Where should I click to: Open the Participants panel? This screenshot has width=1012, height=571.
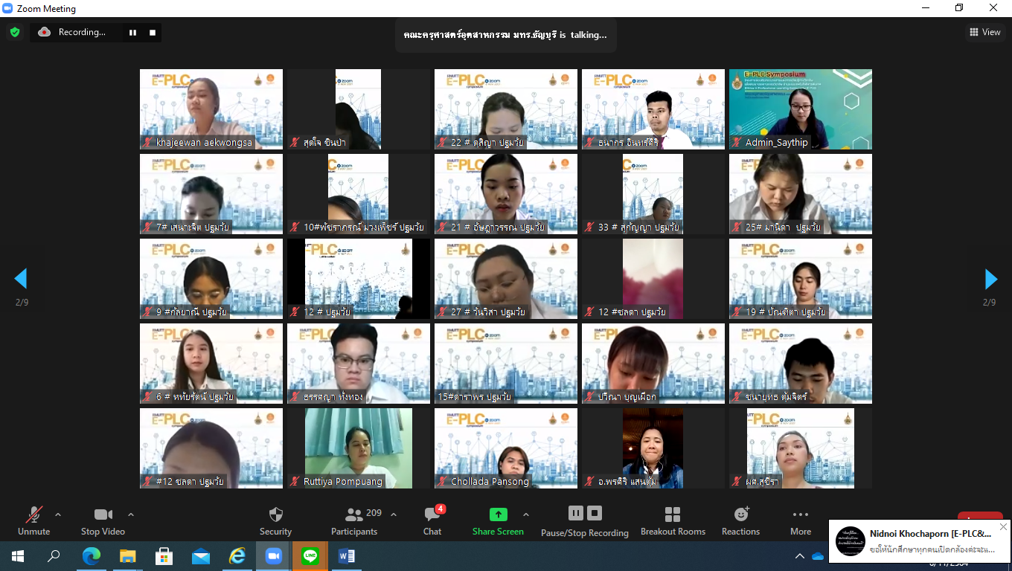coord(354,521)
